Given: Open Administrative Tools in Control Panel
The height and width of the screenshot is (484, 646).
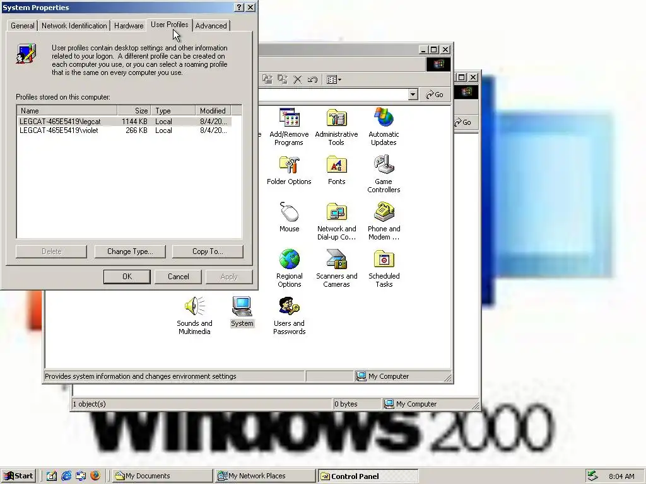Looking at the screenshot, I should click(x=336, y=127).
